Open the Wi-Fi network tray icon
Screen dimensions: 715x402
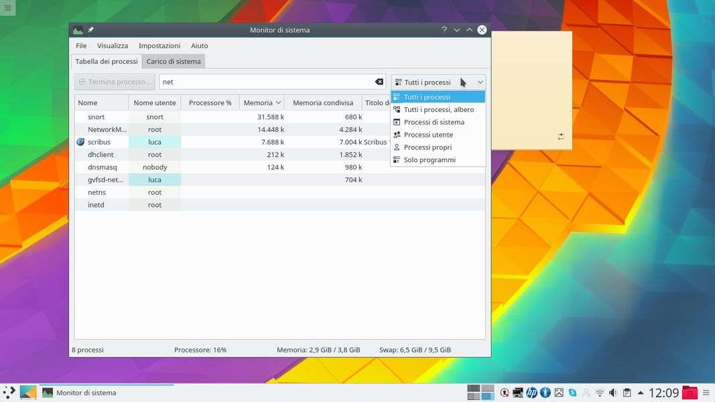(600, 393)
